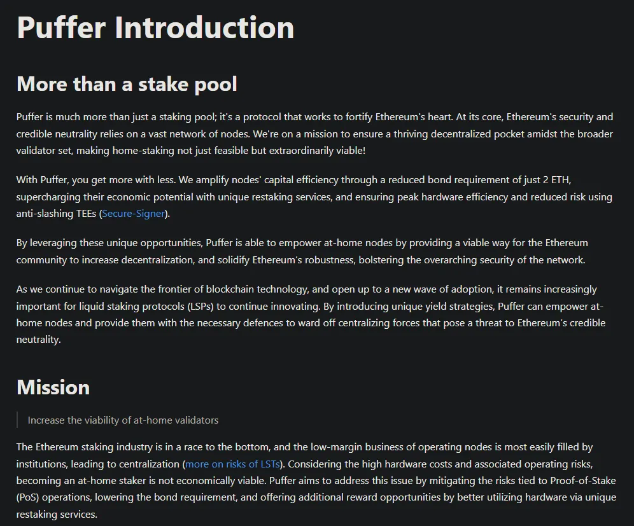Click paragraph starting "Puffer is much more than"
634x526 pixels.
[314, 134]
